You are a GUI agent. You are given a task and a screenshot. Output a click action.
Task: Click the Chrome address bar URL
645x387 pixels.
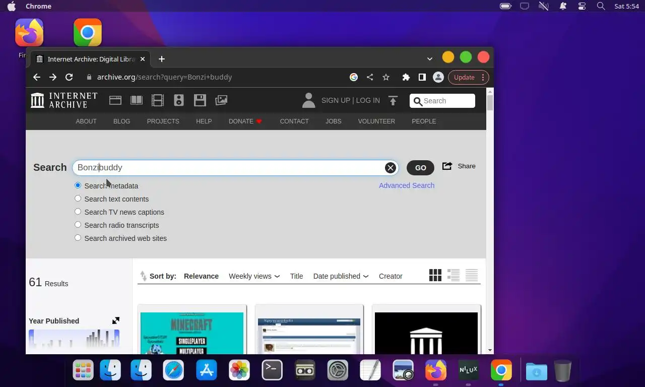[164, 77]
